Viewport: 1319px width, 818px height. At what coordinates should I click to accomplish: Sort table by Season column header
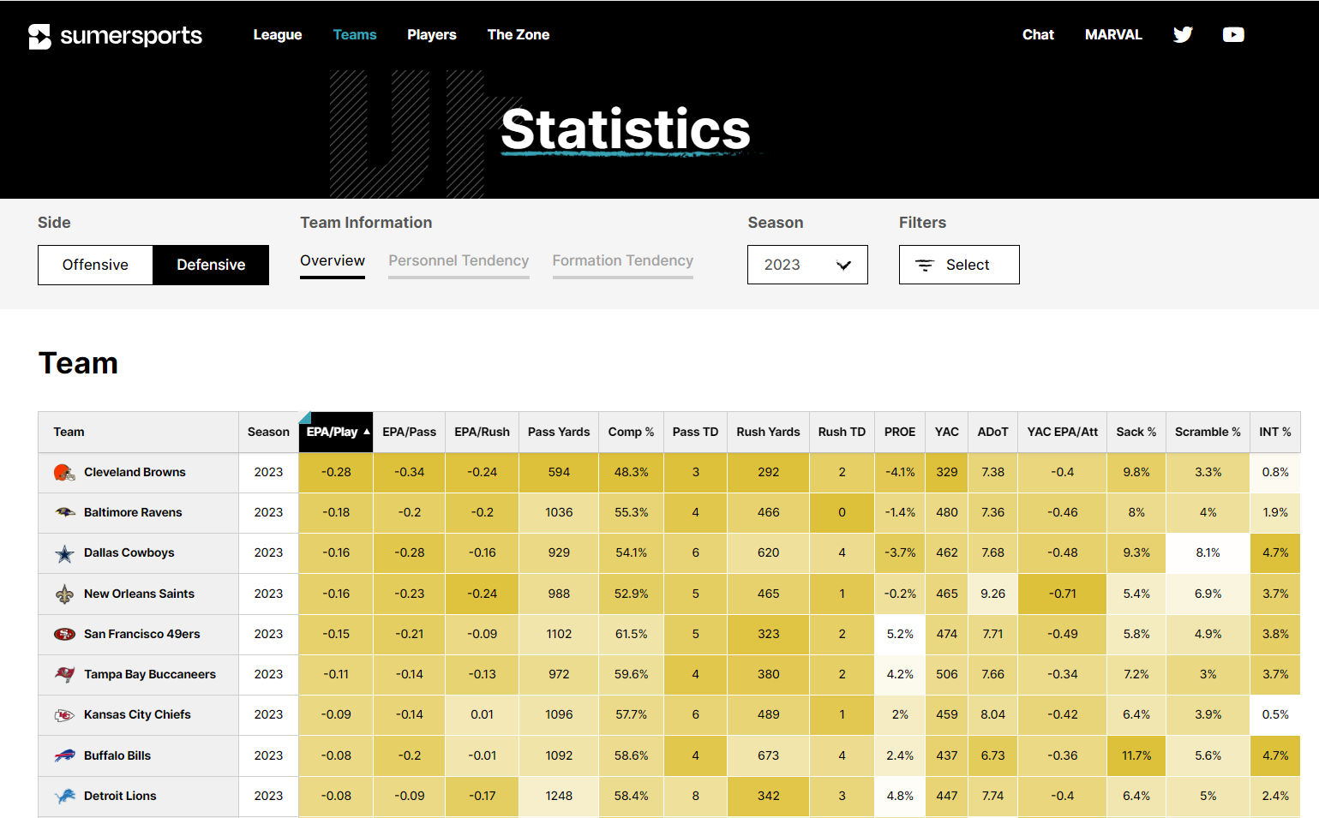(268, 432)
